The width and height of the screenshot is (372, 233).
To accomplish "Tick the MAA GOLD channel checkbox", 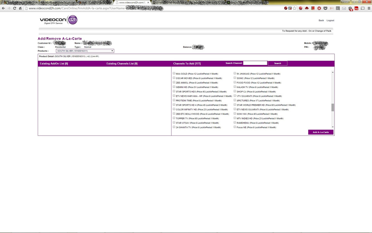I will click(x=174, y=73).
